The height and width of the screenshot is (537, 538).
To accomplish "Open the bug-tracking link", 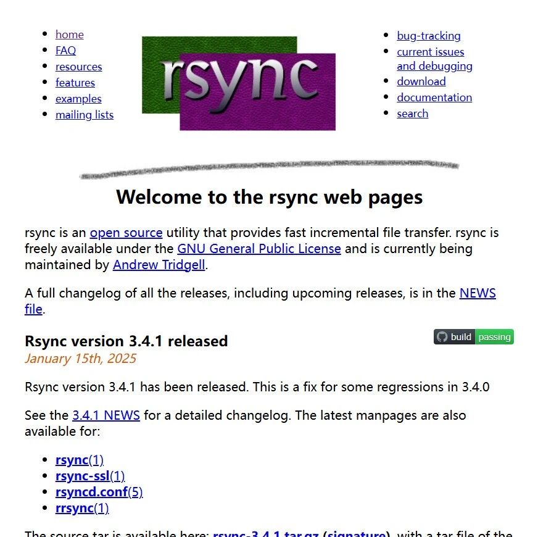I will [x=429, y=36].
